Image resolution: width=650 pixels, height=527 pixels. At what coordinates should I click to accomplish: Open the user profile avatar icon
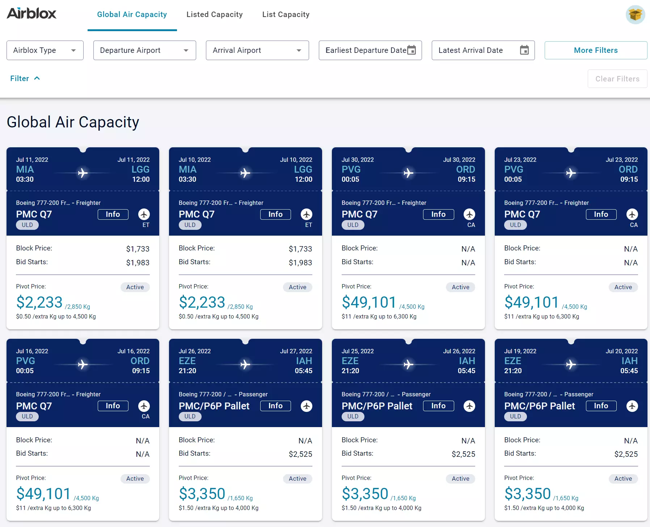(x=635, y=15)
